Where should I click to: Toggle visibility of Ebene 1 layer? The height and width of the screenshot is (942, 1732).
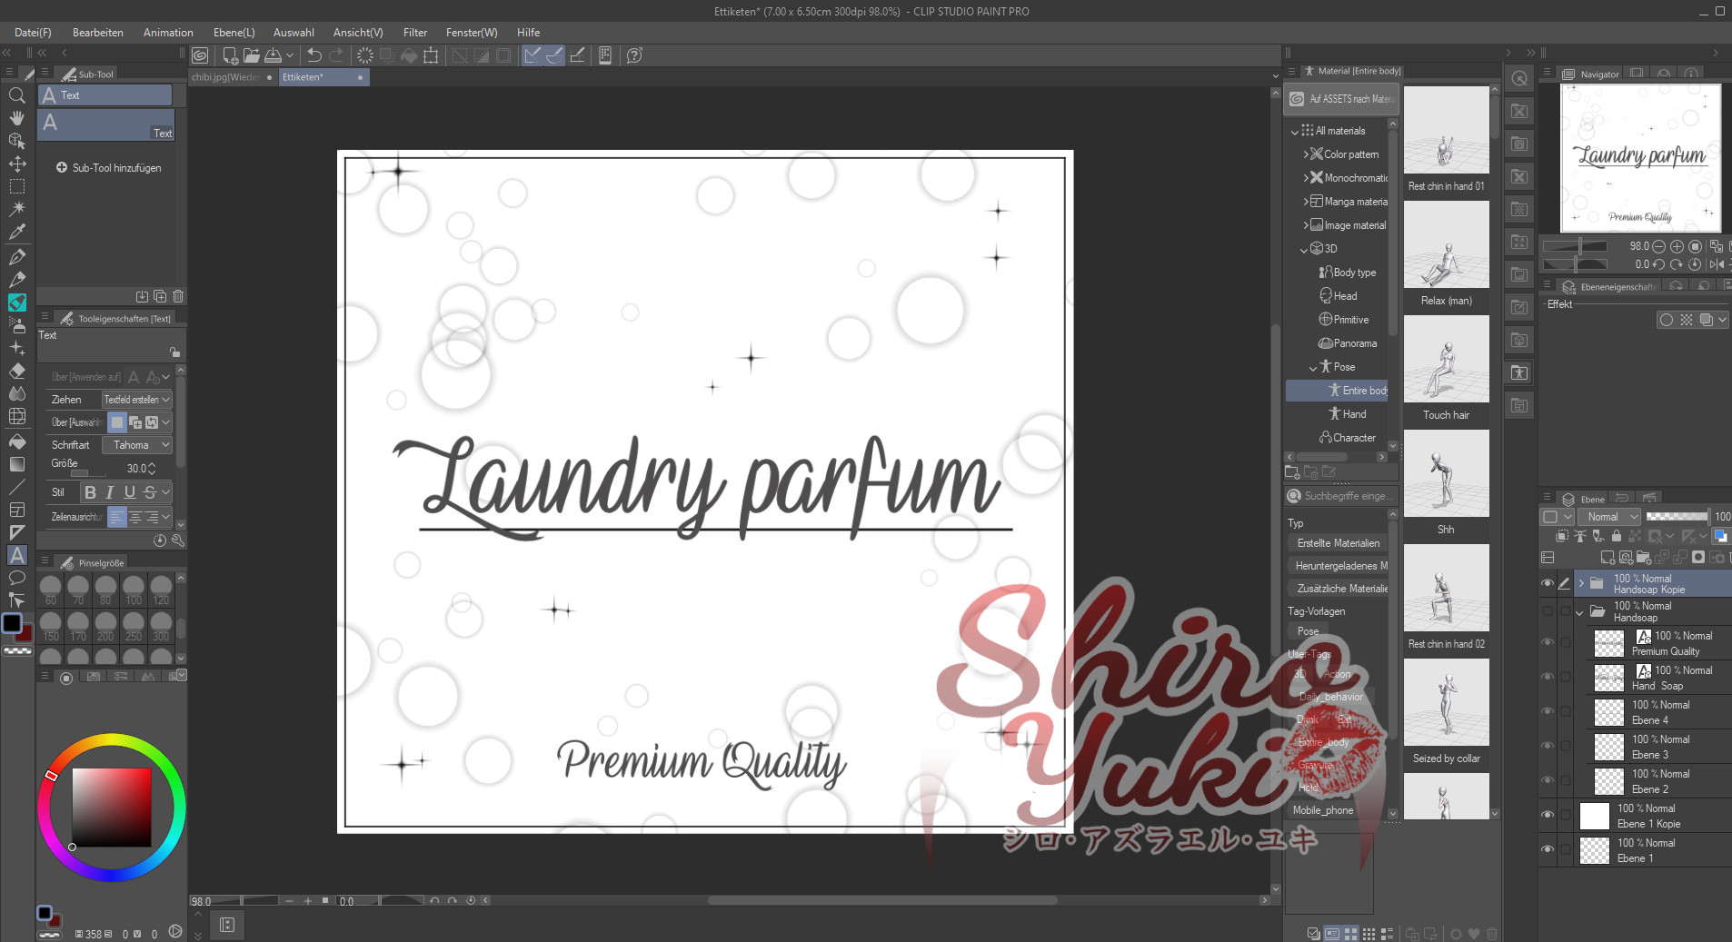(1547, 849)
